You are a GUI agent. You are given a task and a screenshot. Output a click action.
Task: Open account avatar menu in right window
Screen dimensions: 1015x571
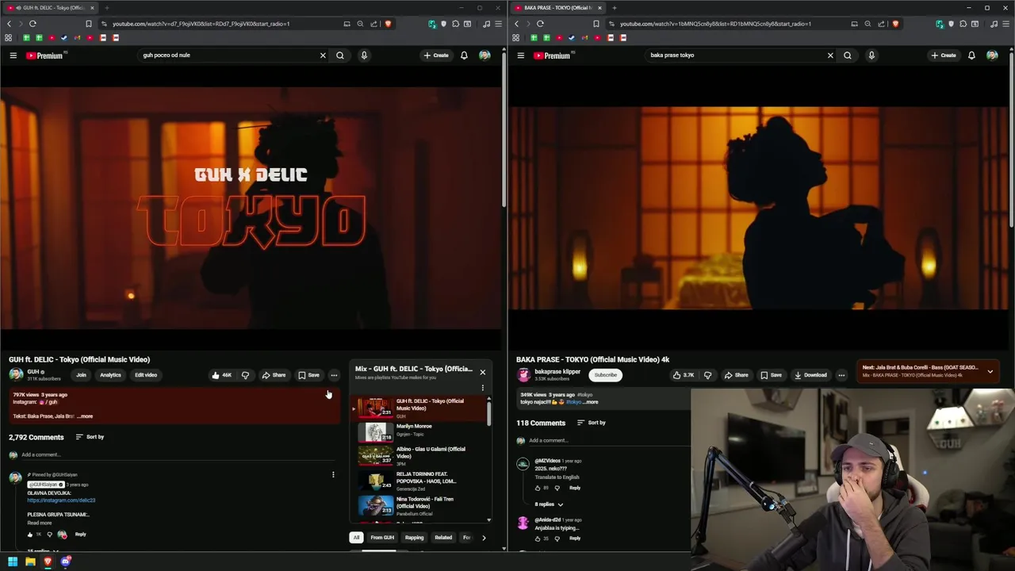click(992, 56)
